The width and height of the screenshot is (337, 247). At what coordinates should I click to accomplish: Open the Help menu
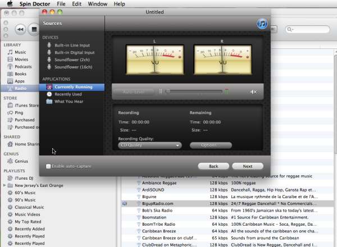[119, 4]
